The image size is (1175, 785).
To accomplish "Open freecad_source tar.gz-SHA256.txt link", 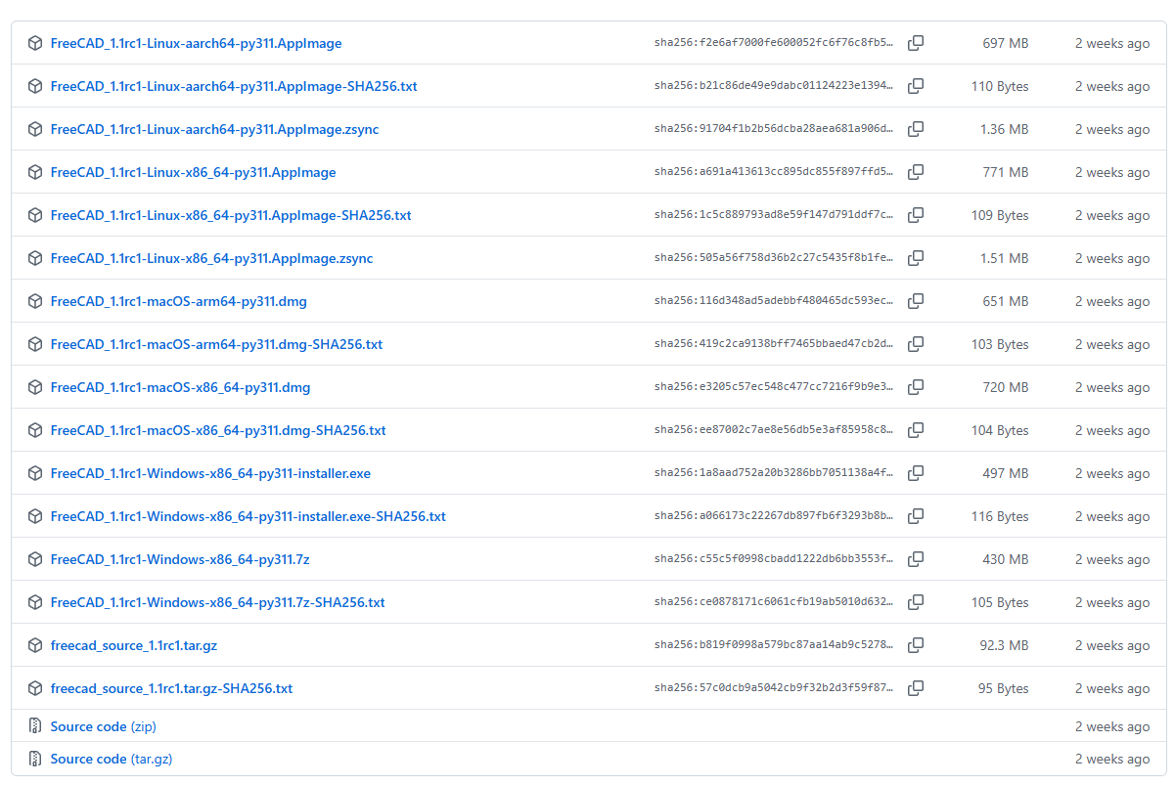I will [172, 688].
